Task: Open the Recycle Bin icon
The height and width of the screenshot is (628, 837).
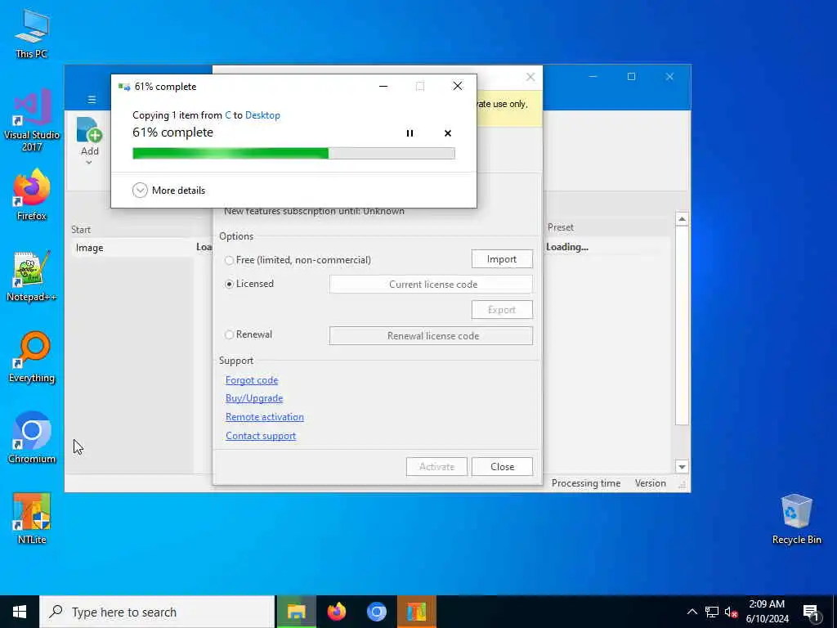Action: pyautogui.click(x=796, y=519)
